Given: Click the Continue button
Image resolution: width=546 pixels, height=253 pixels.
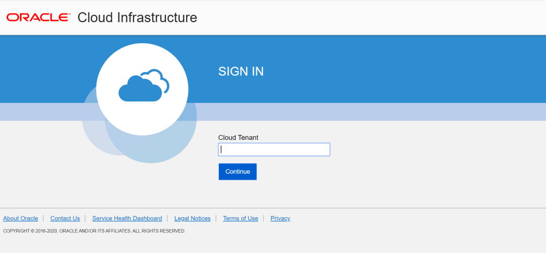Looking at the screenshot, I should click(x=238, y=172).
